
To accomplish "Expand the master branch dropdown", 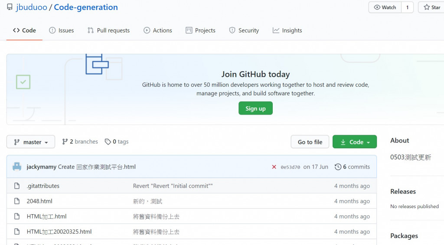I will click(x=31, y=142).
